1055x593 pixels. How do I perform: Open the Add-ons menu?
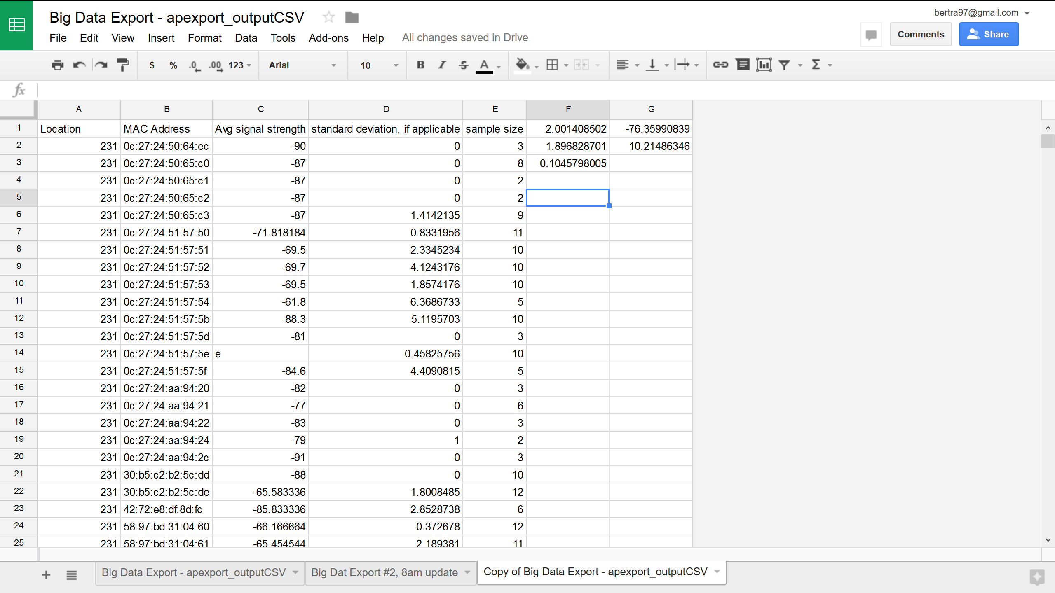click(328, 38)
